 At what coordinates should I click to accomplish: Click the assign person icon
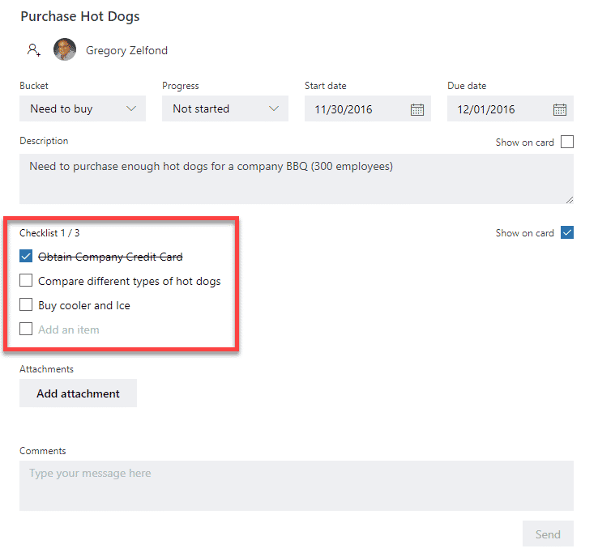point(33,50)
